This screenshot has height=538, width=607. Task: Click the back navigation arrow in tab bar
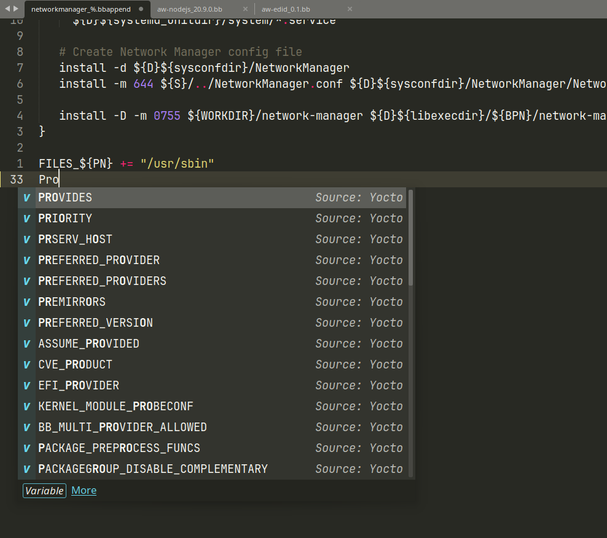pyautogui.click(x=7, y=9)
